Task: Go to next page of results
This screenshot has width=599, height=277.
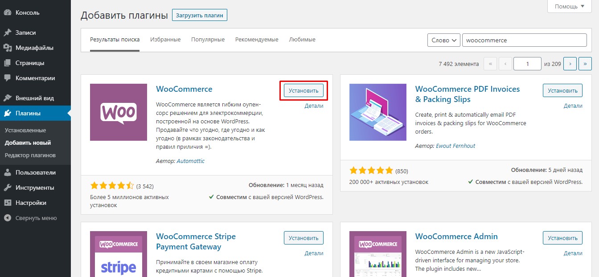Action: [x=570, y=64]
